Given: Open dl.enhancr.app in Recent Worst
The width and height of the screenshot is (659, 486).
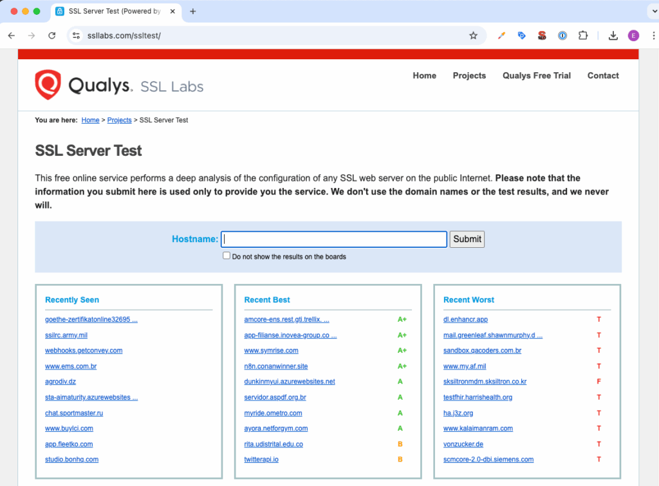Looking at the screenshot, I should 466,319.
